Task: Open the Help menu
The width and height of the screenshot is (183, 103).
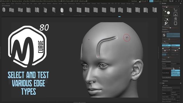Action: 133,3
